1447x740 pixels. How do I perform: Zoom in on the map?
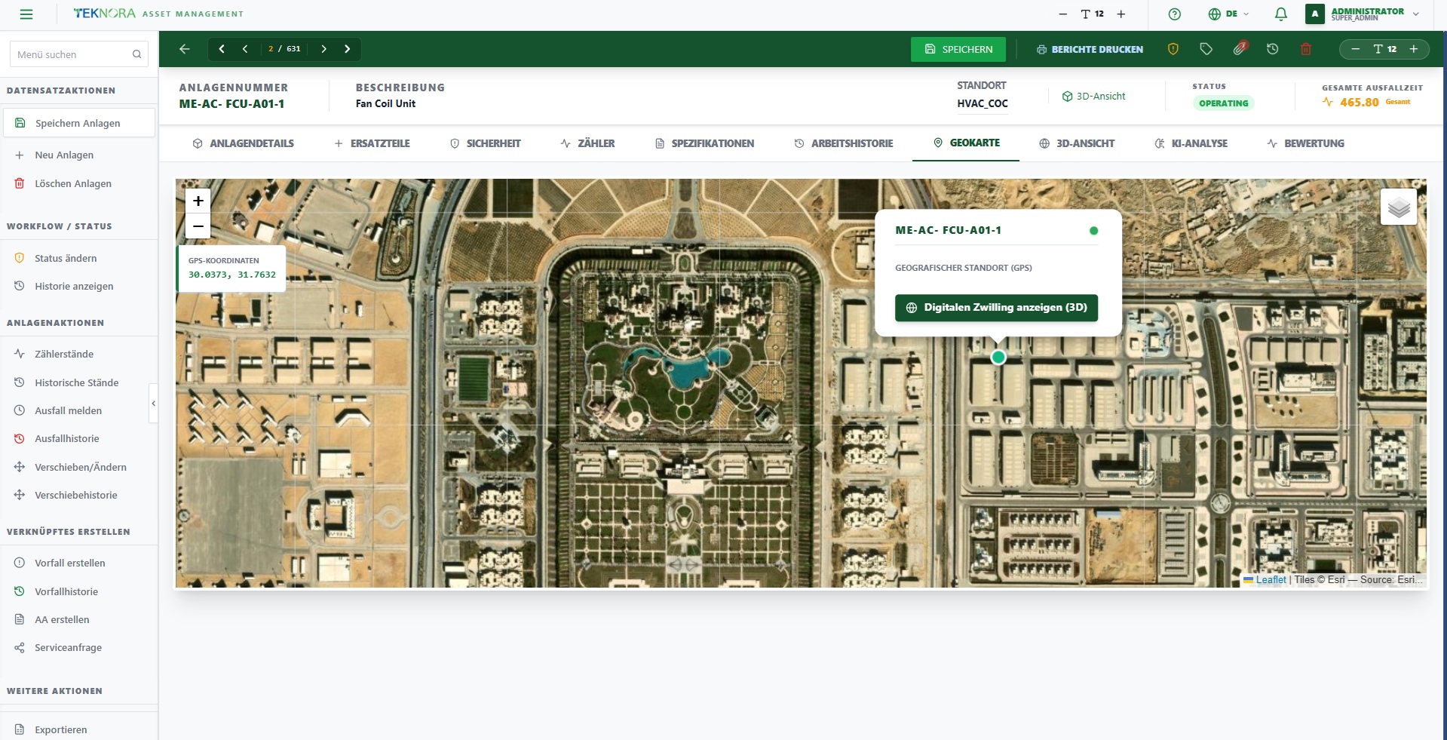(x=198, y=201)
